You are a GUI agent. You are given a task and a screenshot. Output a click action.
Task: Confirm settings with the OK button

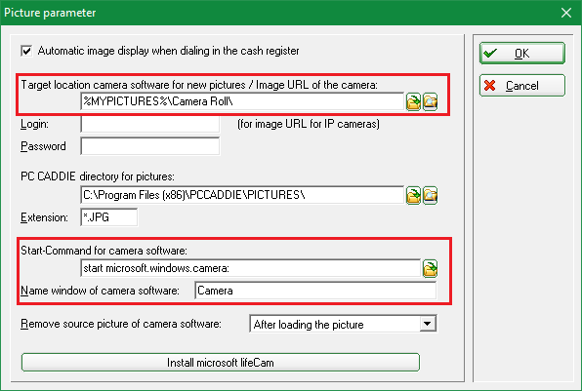521,54
